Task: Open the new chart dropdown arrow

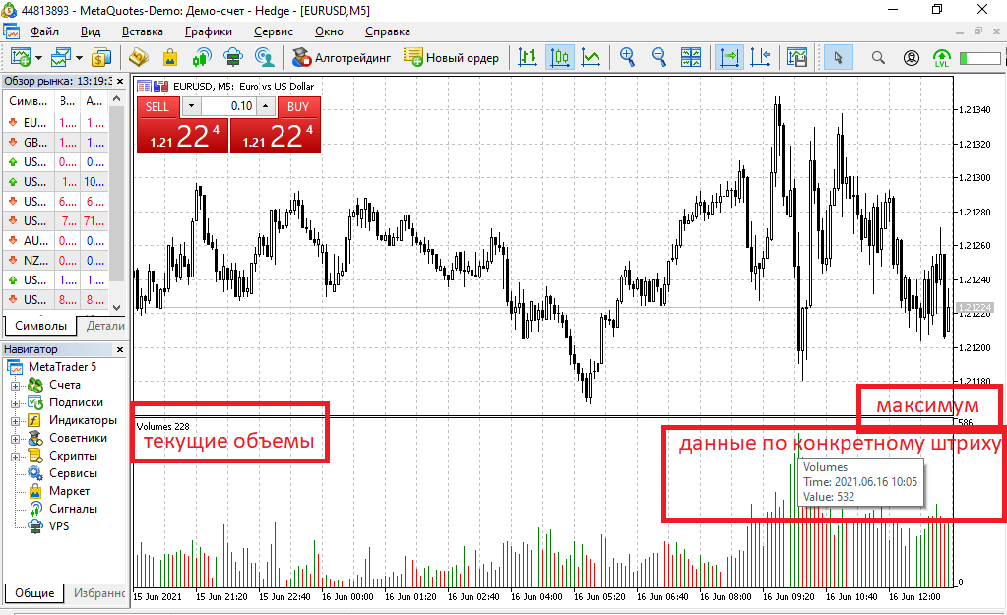Action: point(39,57)
